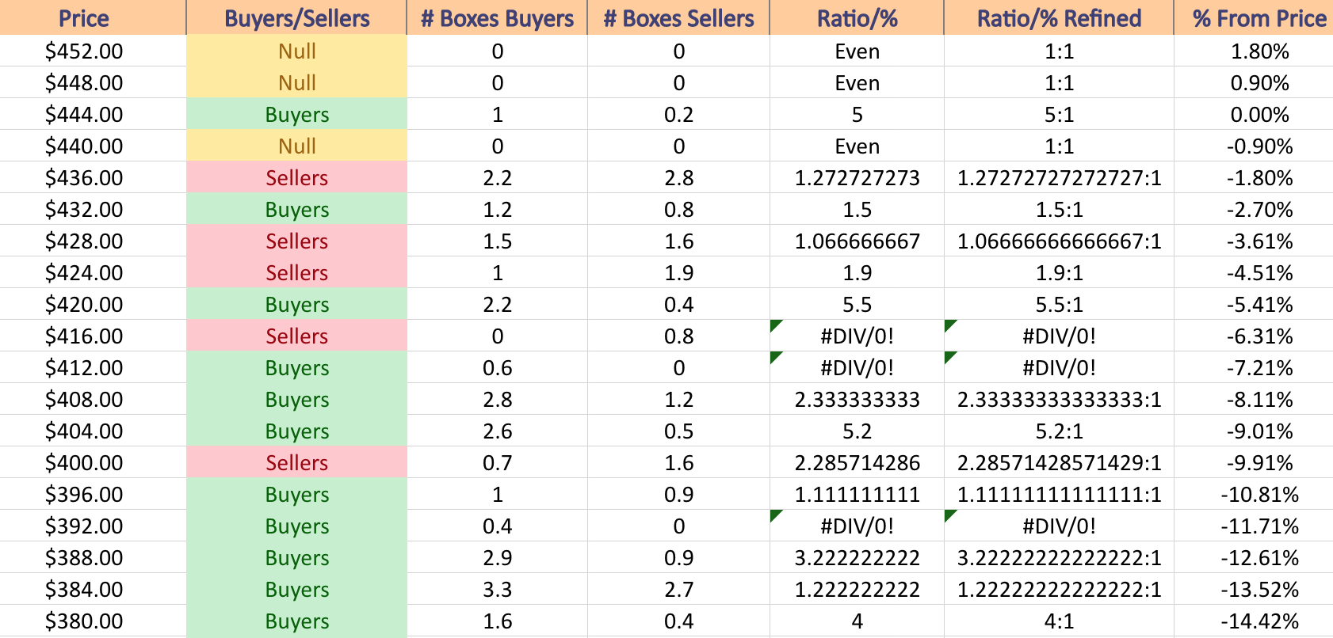Click the 1.9:1 refined ratio cell
Image resolution: width=1333 pixels, height=638 pixels.
tap(1059, 273)
